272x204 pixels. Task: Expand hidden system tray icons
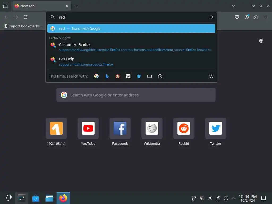pos(233,198)
